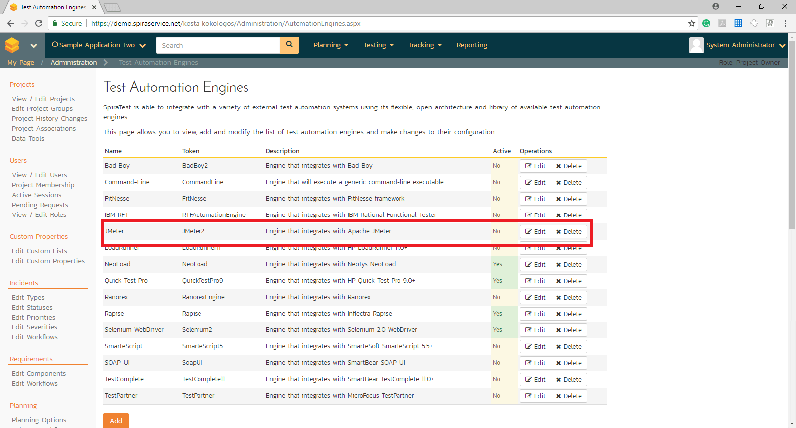Edit the Selenium WebDriver engine
The width and height of the screenshot is (796, 428).
[535, 330]
